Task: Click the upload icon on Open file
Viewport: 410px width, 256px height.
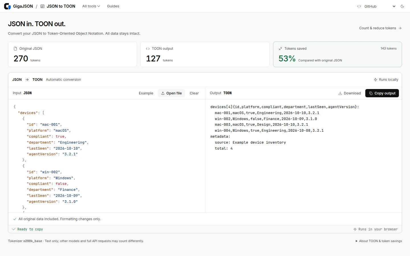Action: click(x=163, y=93)
